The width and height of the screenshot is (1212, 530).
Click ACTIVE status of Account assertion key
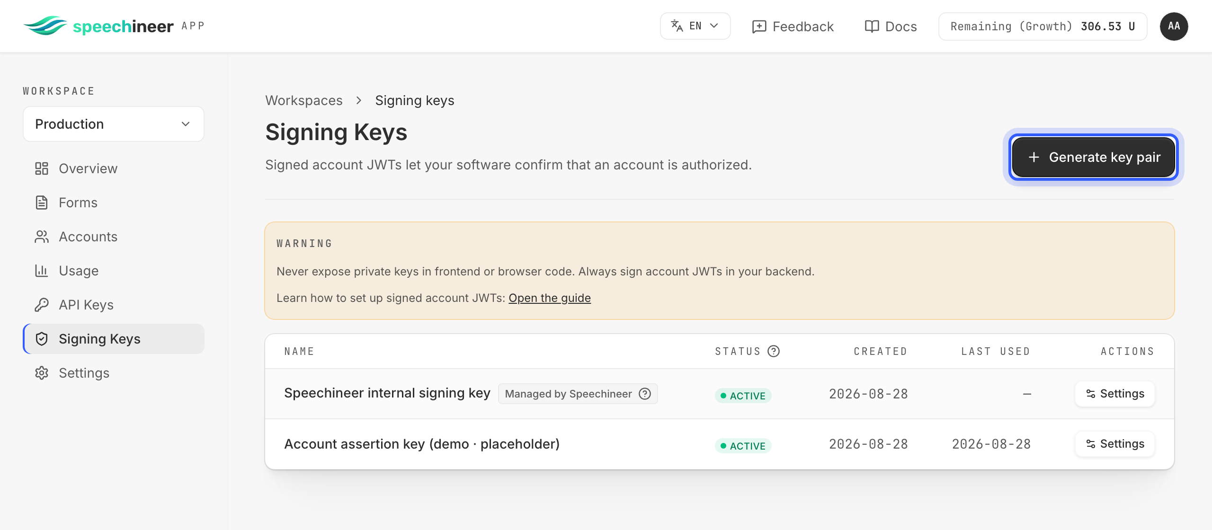pos(743,446)
